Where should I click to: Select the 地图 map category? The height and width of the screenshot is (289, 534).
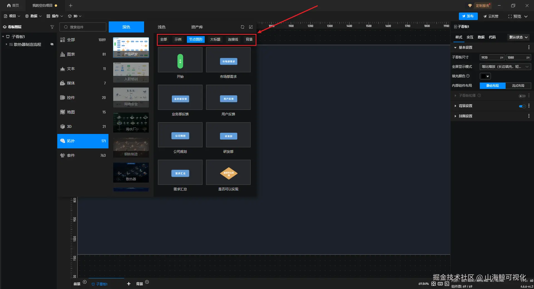[83, 112]
